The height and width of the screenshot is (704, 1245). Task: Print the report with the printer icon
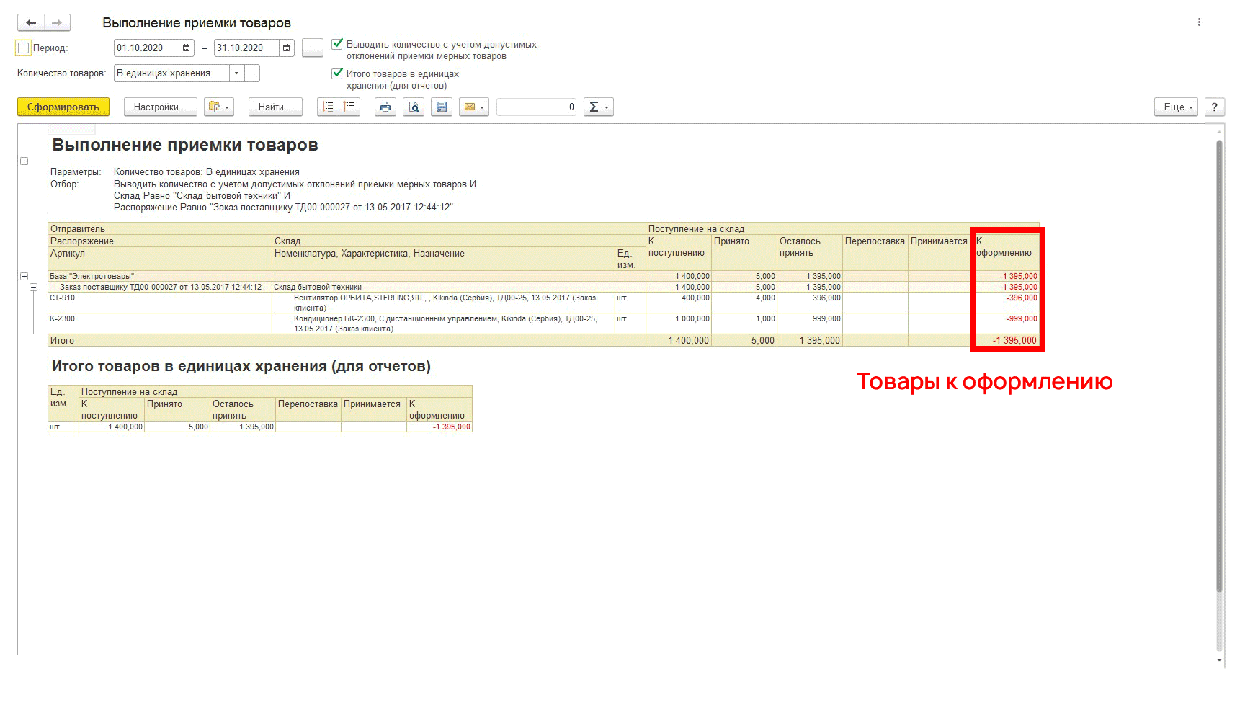[x=385, y=107]
